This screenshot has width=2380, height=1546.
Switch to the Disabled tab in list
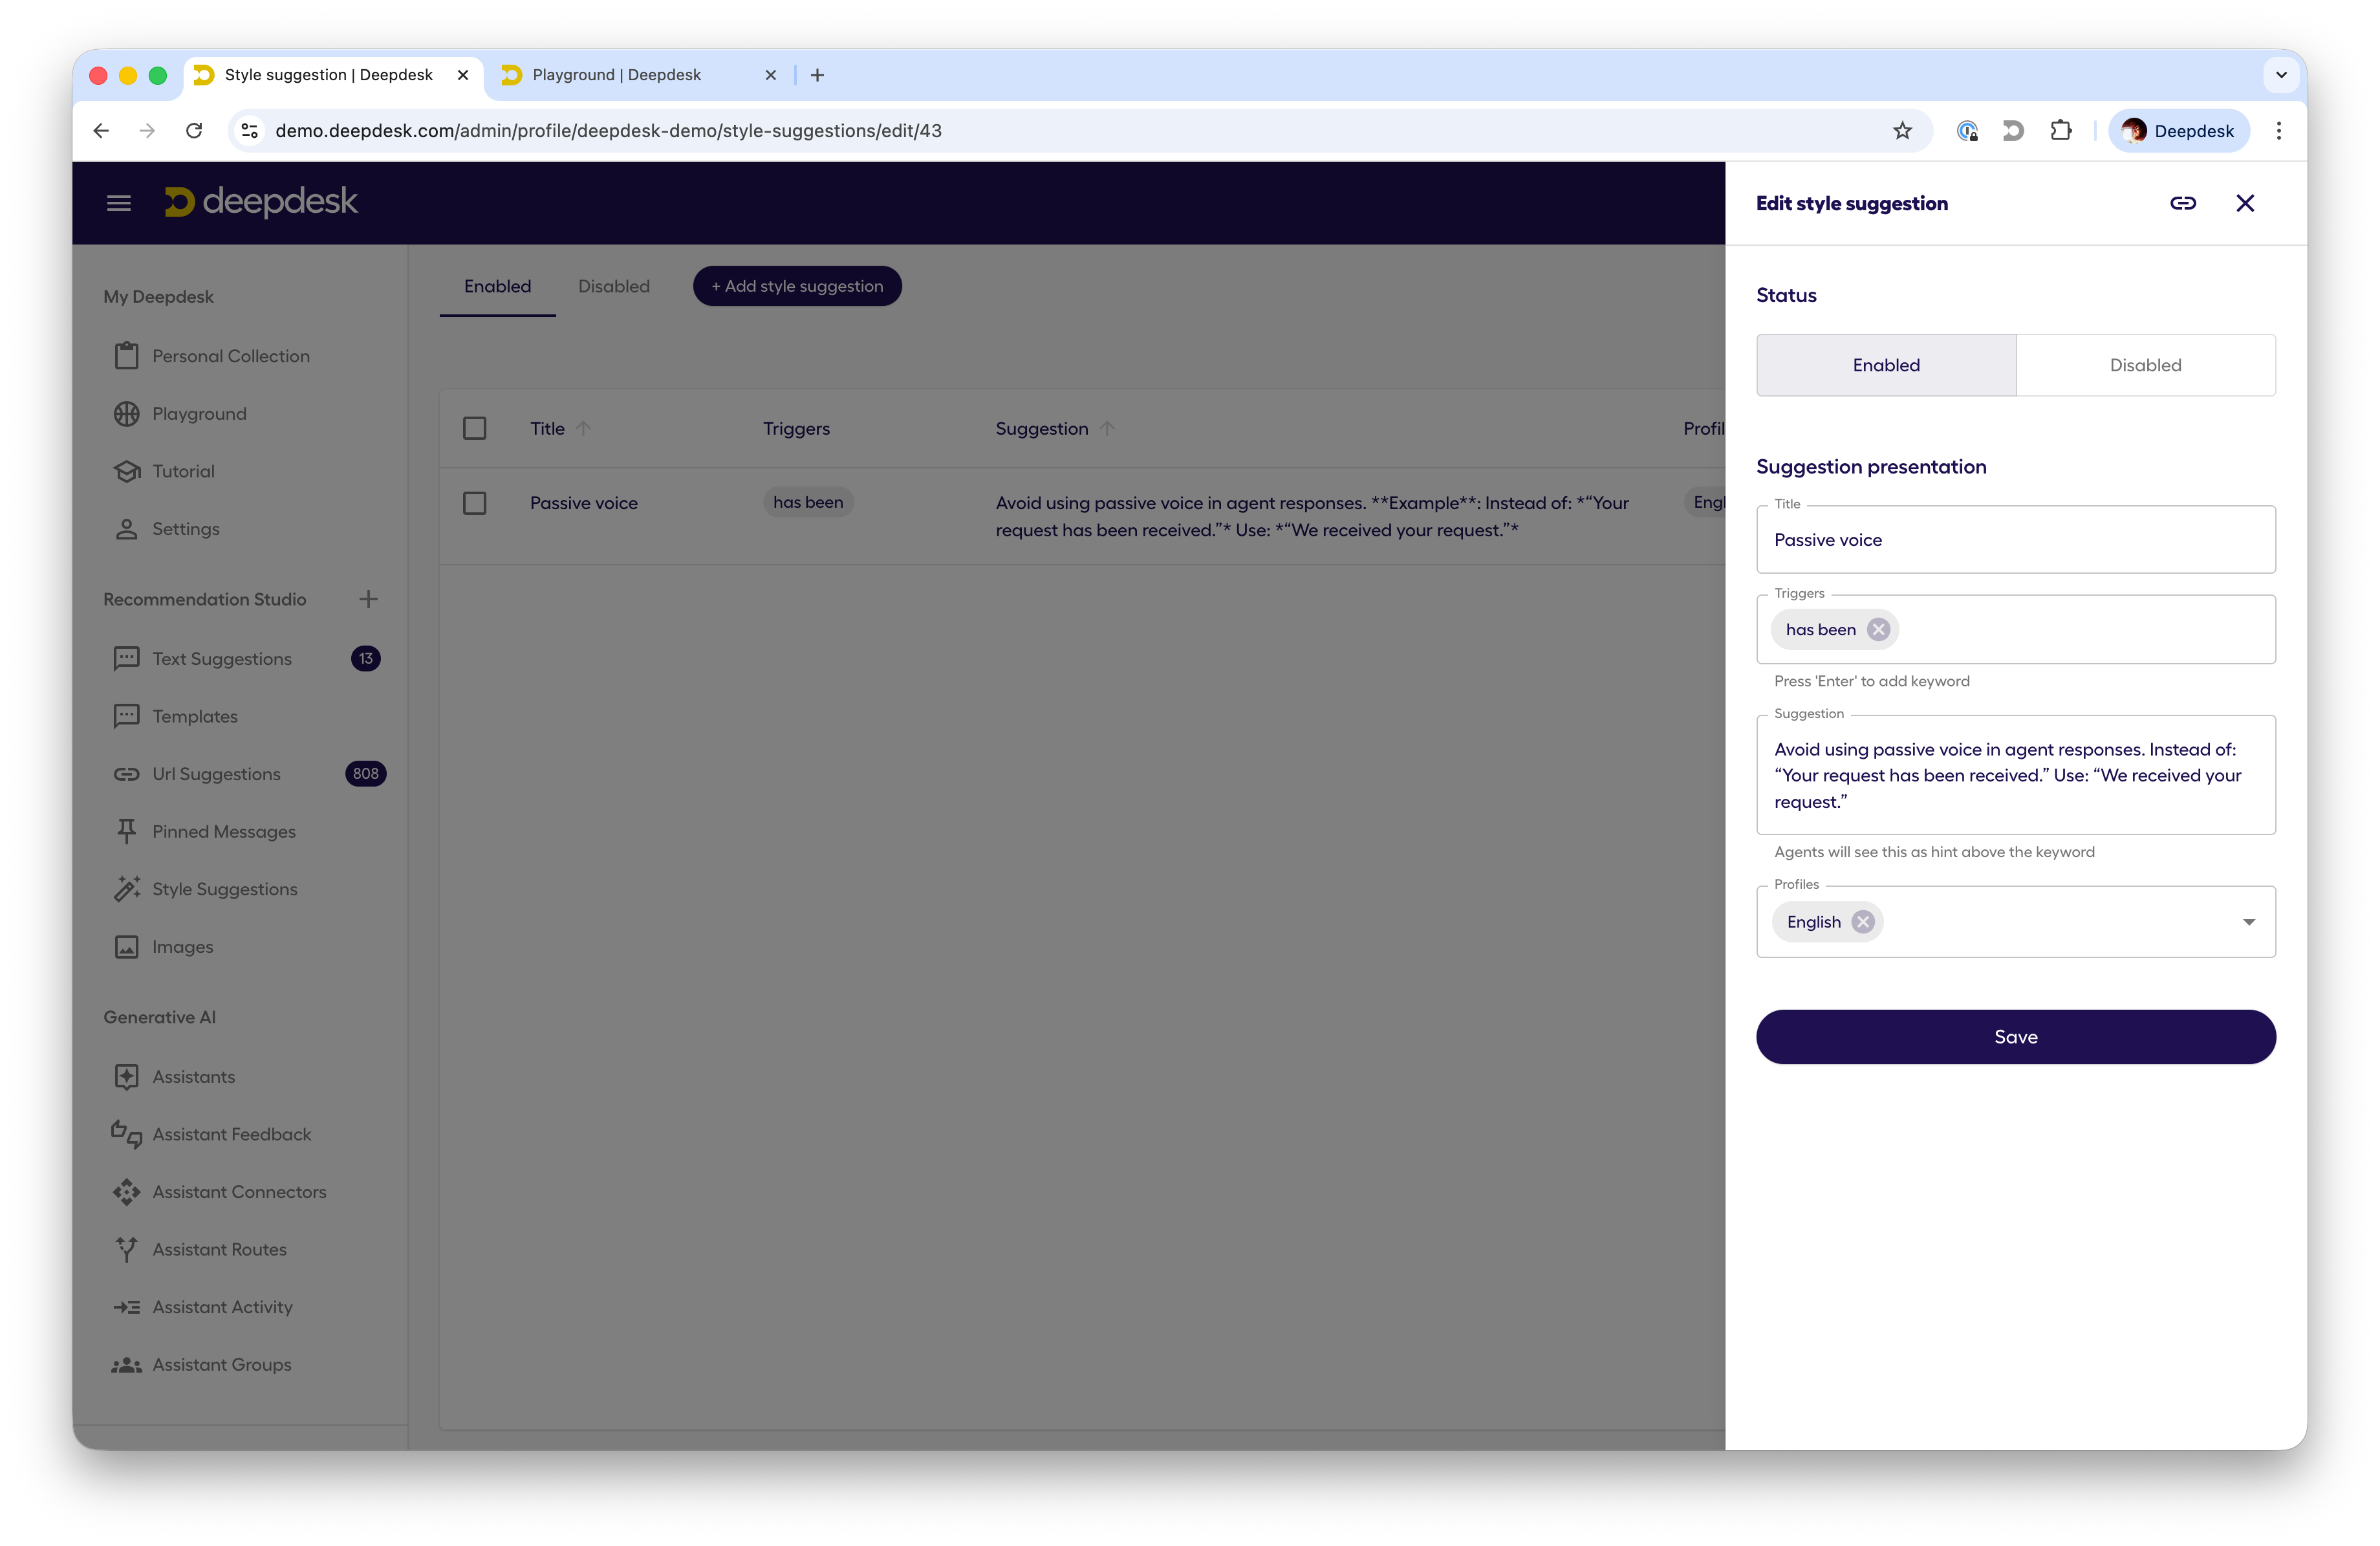click(x=613, y=286)
